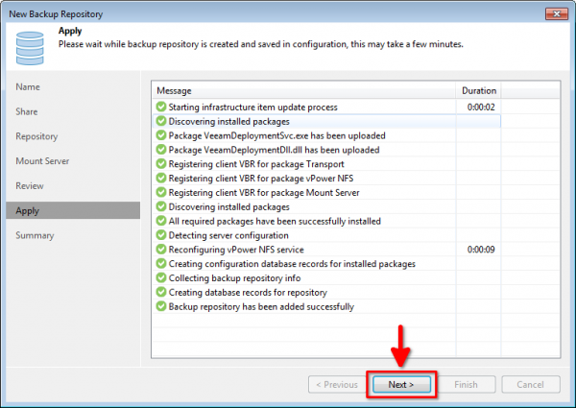The height and width of the screenshot is (408, 576).
Task: Click the Duration column header
Action: pos(479,90)
